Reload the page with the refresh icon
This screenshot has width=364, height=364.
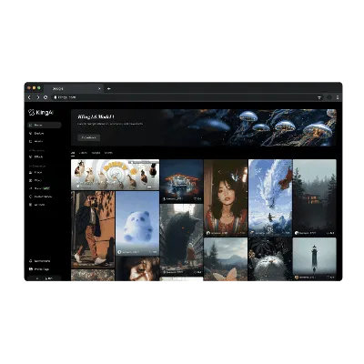point(45,97)
